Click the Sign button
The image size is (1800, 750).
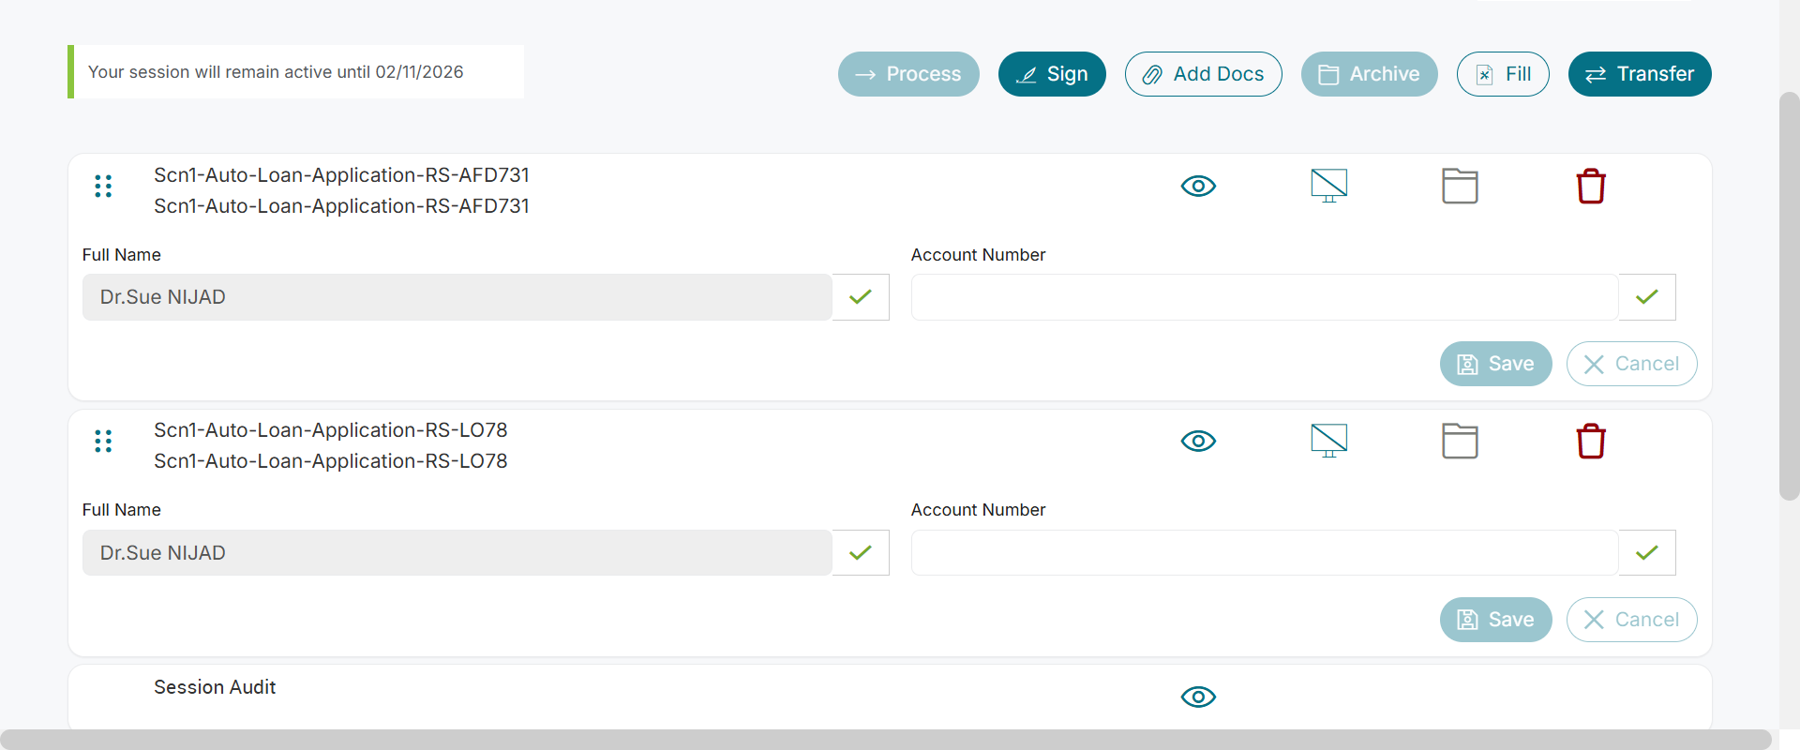coord(1052,74)
